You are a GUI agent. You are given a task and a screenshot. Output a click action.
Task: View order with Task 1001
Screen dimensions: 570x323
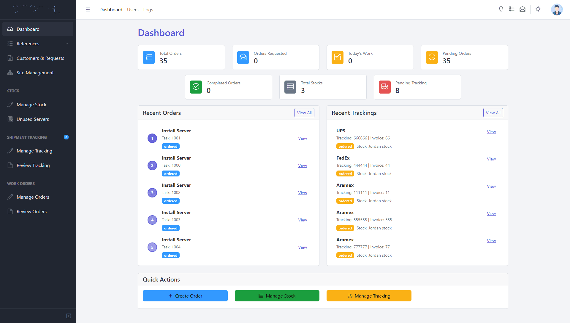coord(303,138)
